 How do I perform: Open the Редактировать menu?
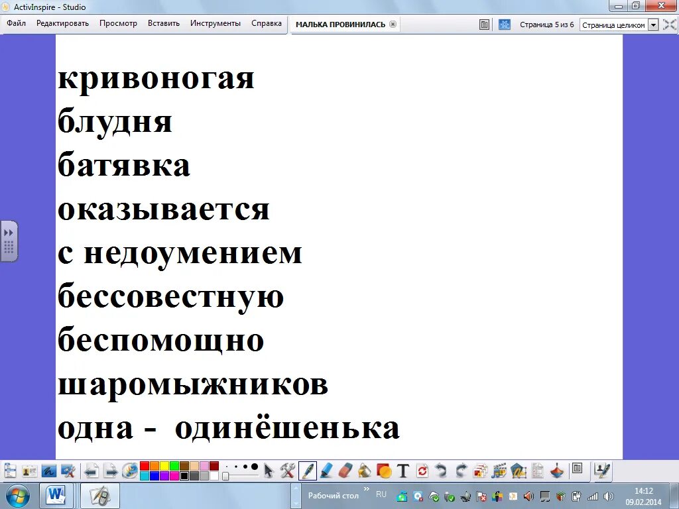62,23
